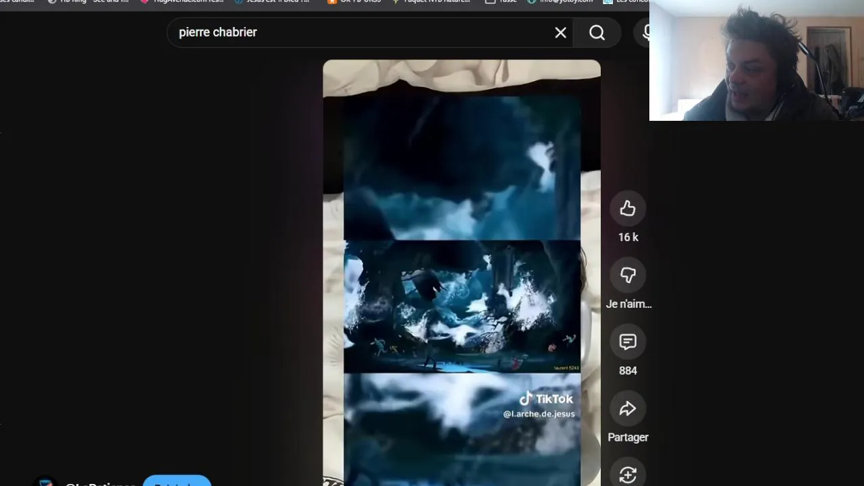The image size is (864, 486).
Task: Pause the playing Shorts video
Action: [x=462, y=273]
